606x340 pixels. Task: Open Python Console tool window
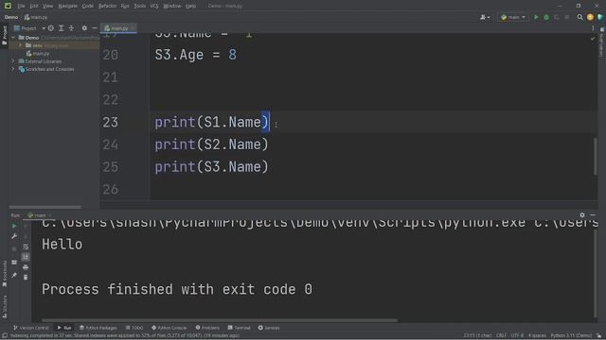[x=169, y=328]
